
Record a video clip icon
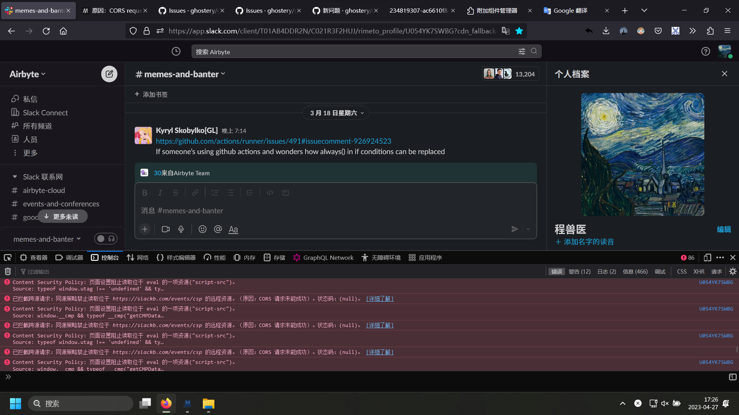point(166,229)
